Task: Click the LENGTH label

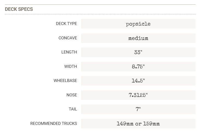Action: click(69, 52)
